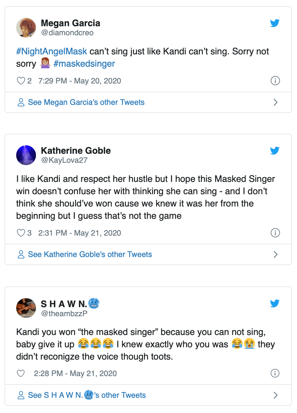Click the person icon beside See Megan Garcia's other Tweets
Viewport: 297px width, 413px height.
tap(21, 103)
